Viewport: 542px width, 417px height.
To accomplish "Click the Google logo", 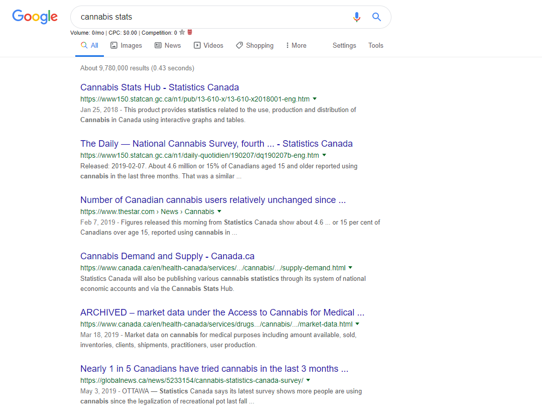I will pos(35,17).
